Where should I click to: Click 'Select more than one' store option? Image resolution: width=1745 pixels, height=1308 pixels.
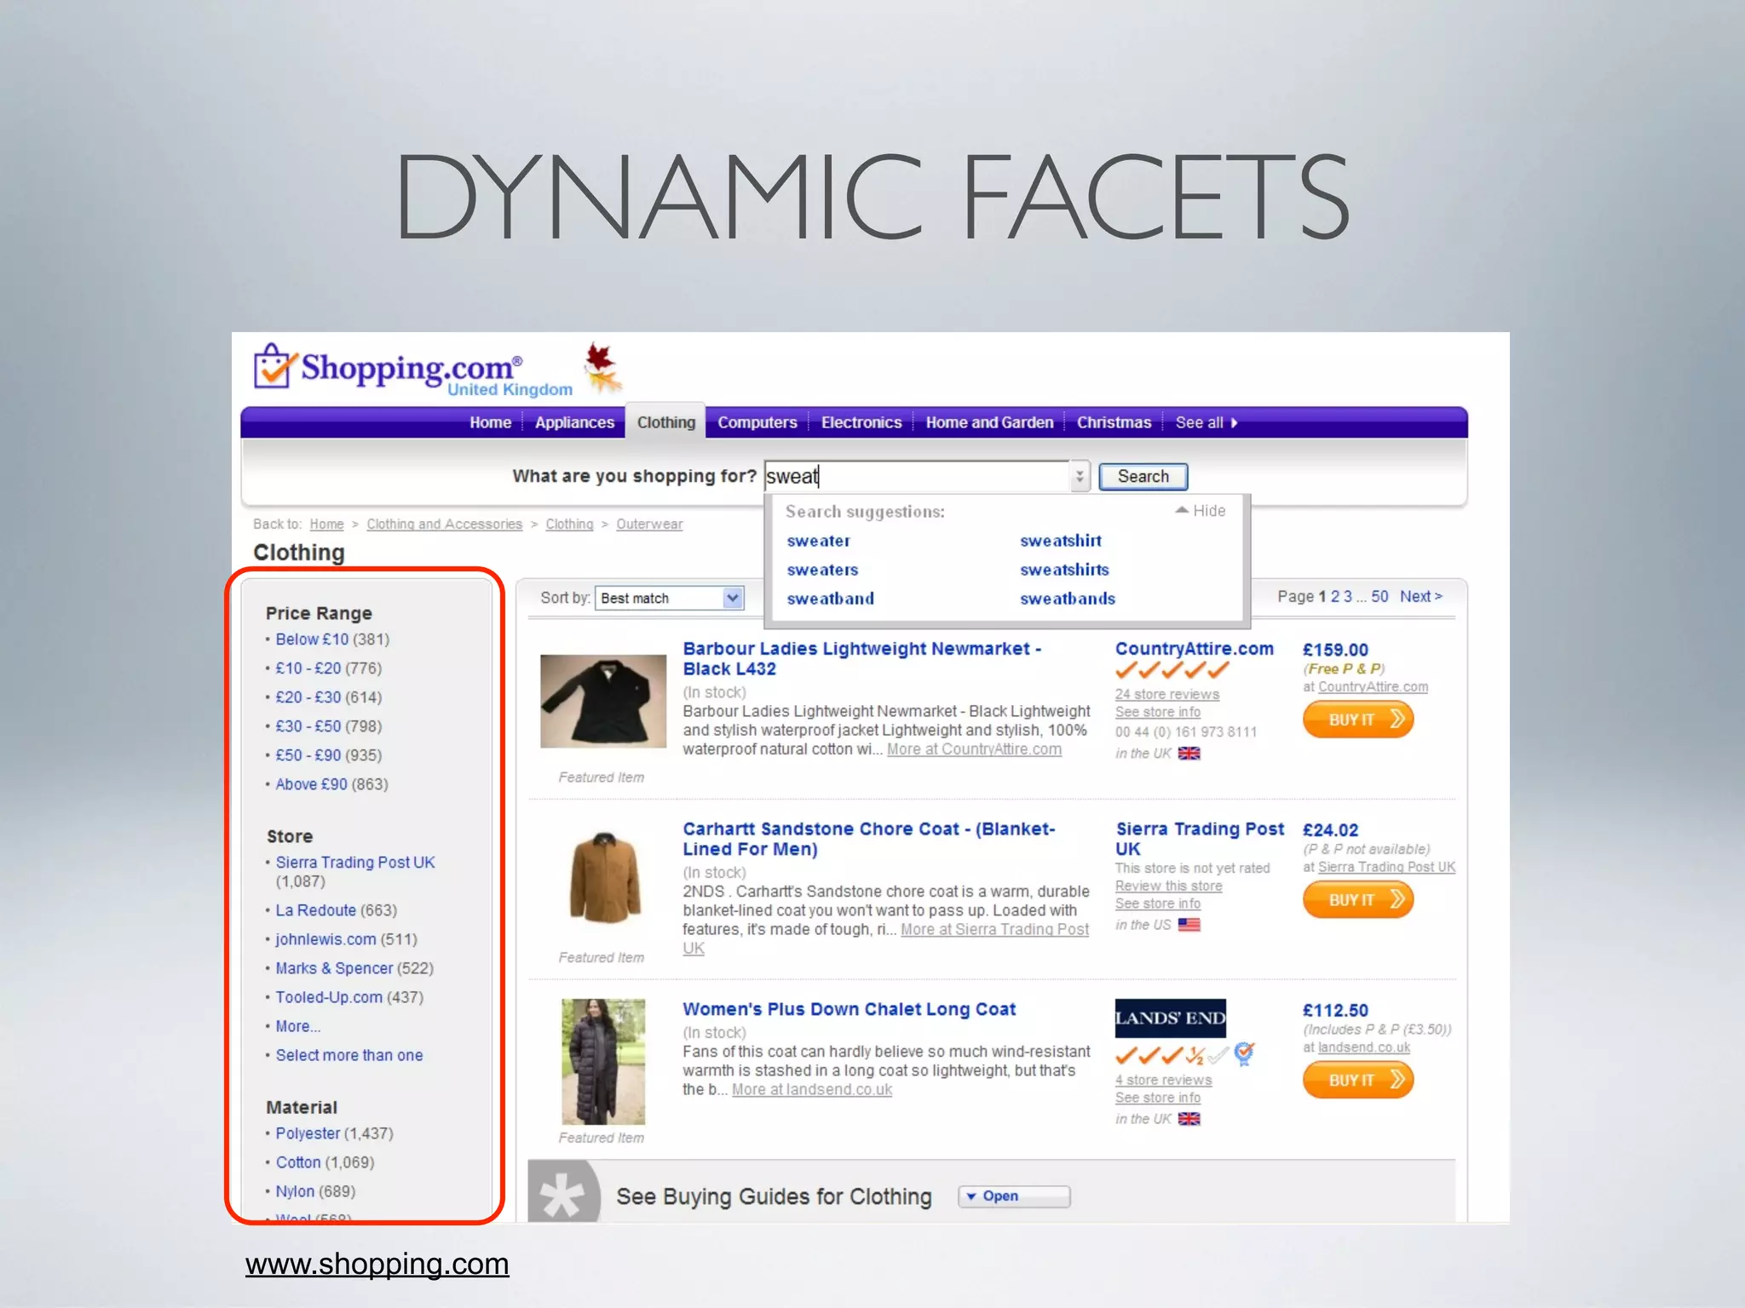click(348, 1055)
